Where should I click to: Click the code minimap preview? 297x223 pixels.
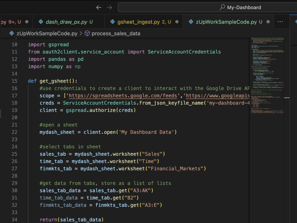click(268, 76)
